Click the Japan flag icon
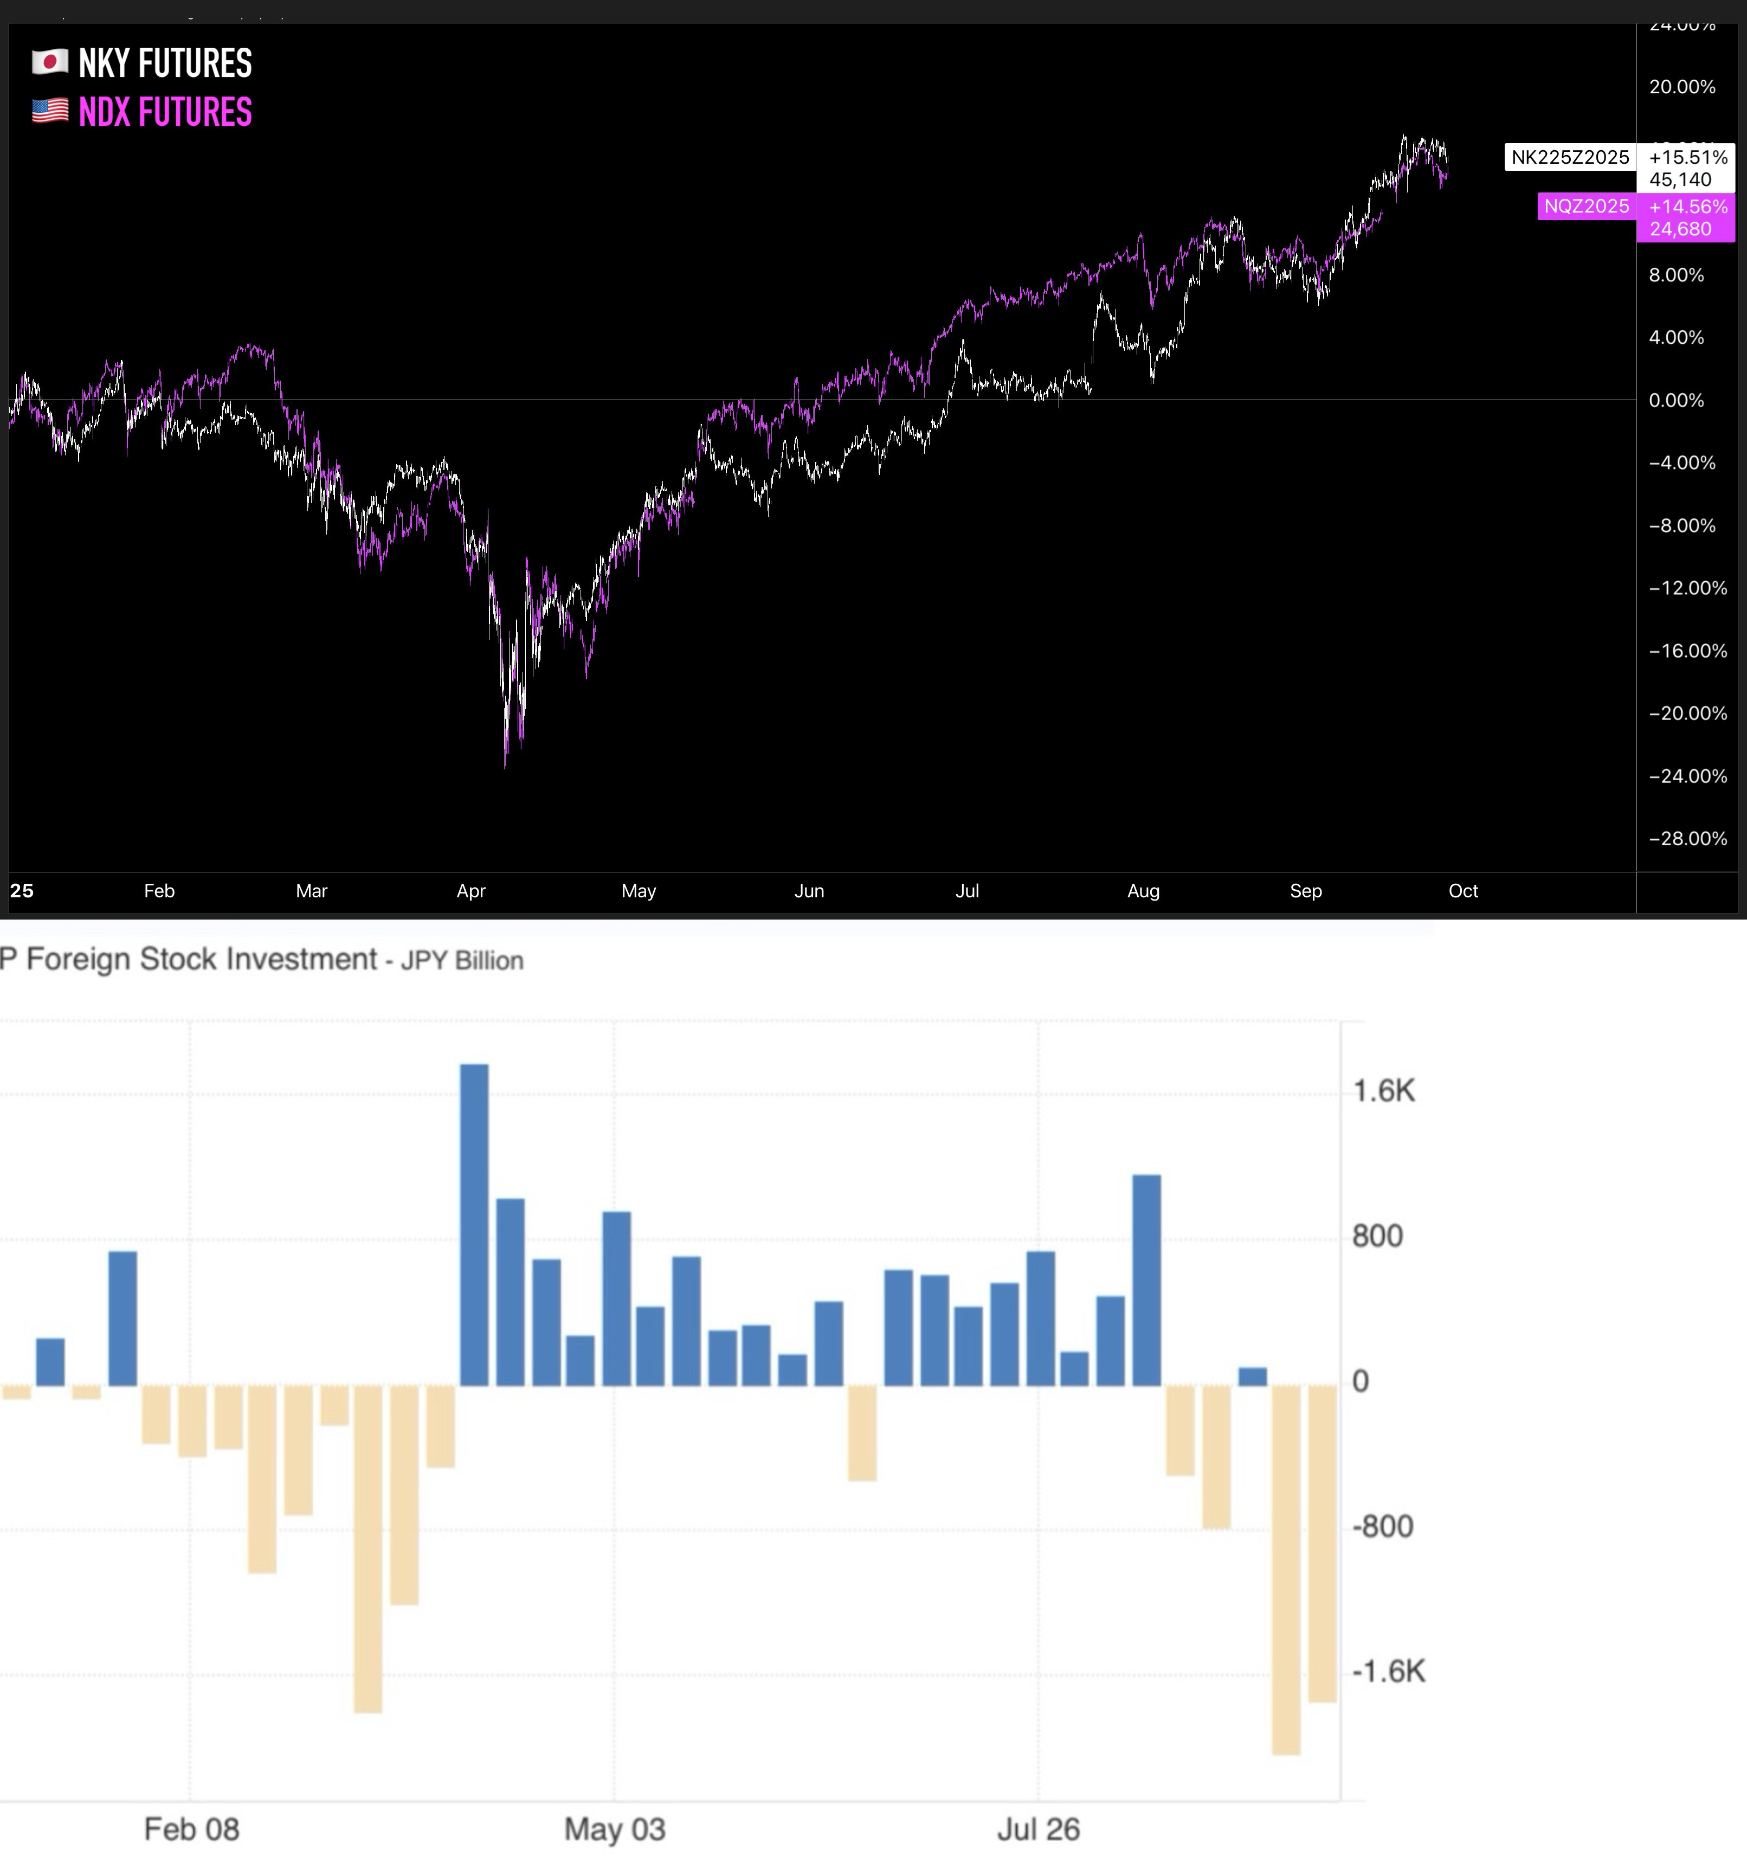Viewport: 1747px width, 1870px height. click(50, 63)
